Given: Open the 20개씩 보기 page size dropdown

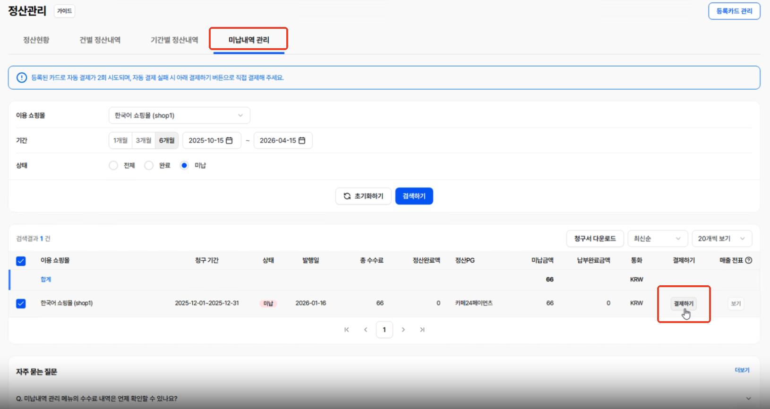Looking at the screenshot, I should tap(721, 239).
